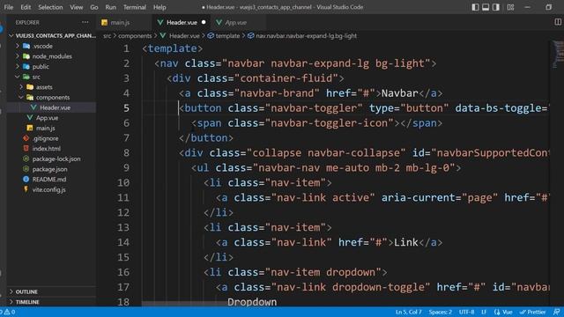Open the View menu
Screen dimensions: 564x317
pos(77,7)
